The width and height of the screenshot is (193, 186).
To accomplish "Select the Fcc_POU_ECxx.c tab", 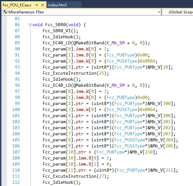I will [x=17, y=5].
